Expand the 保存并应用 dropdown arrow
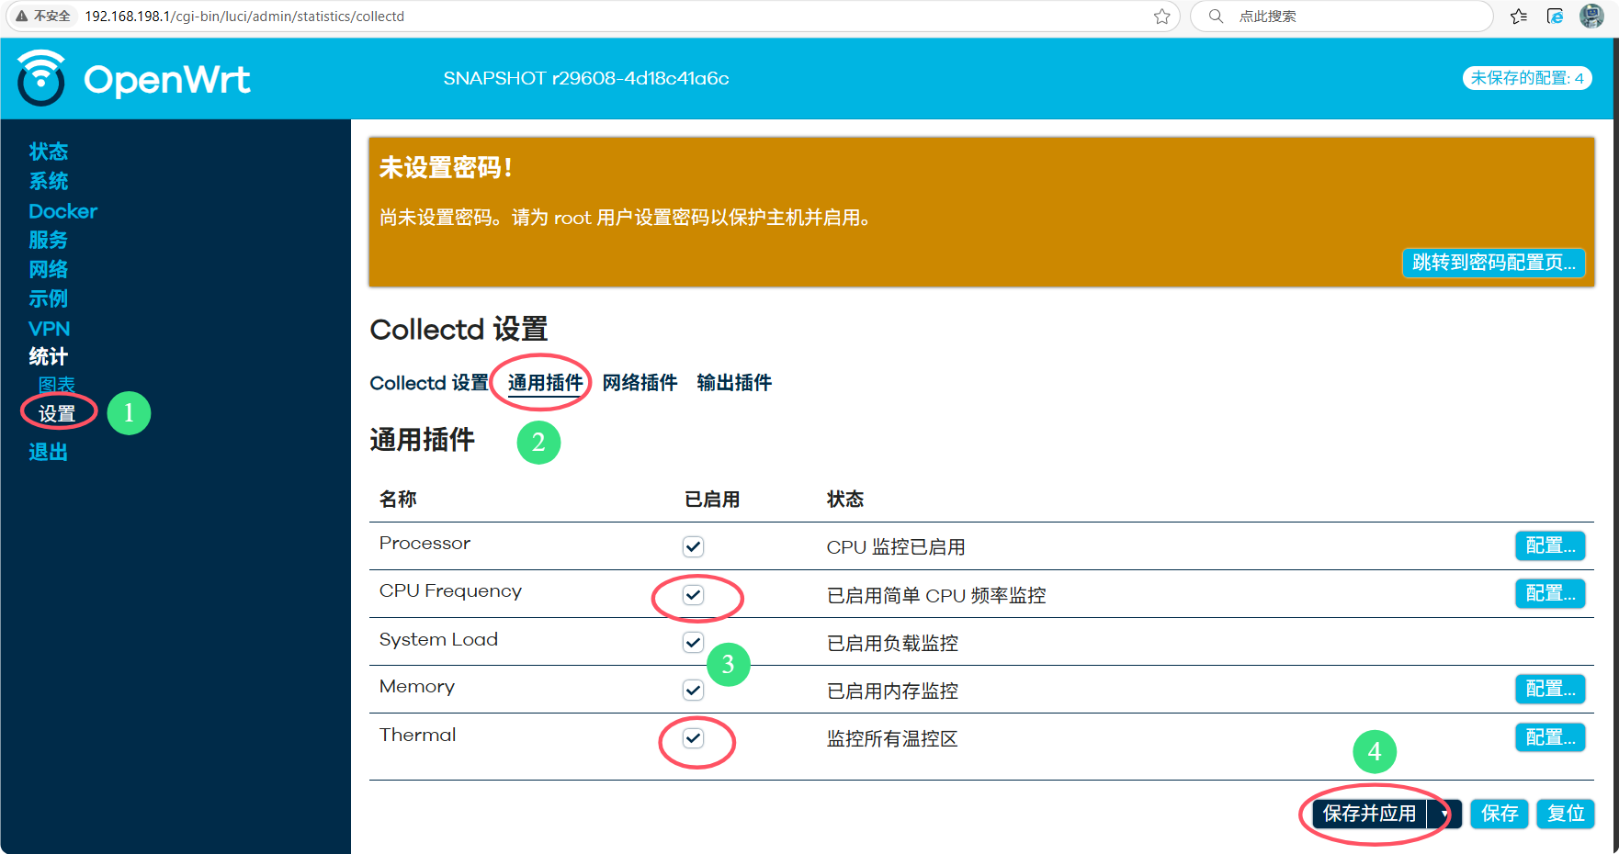Screen dimensions: 1619x854 coord(1444,814)
